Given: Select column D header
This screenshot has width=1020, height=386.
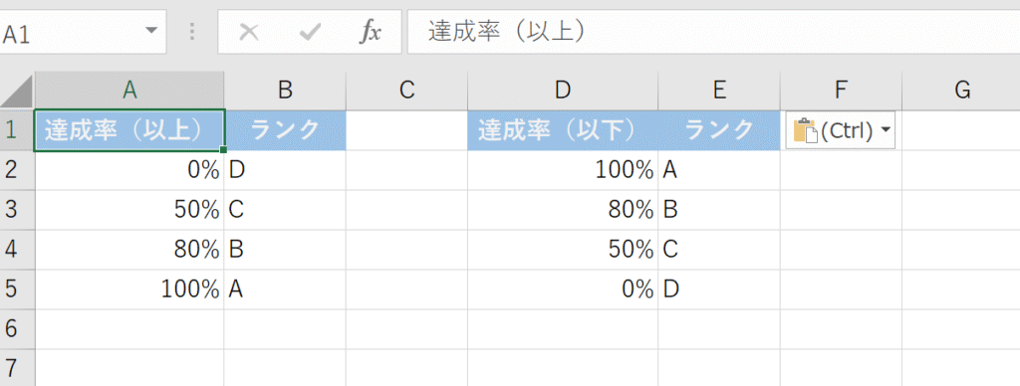Looking at the screenshot, I should 563,91.
